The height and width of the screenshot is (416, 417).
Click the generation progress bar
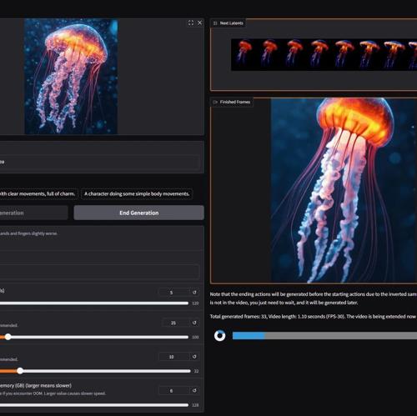(x=324, y=336)
